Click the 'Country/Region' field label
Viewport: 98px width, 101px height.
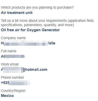(13, 91)
